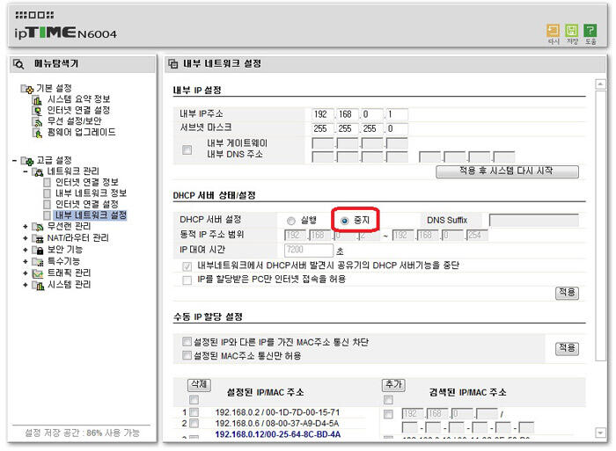616x451 pixels.
Task: Open 내부 네트워크 정보 menu item
Action: point(91,193)
